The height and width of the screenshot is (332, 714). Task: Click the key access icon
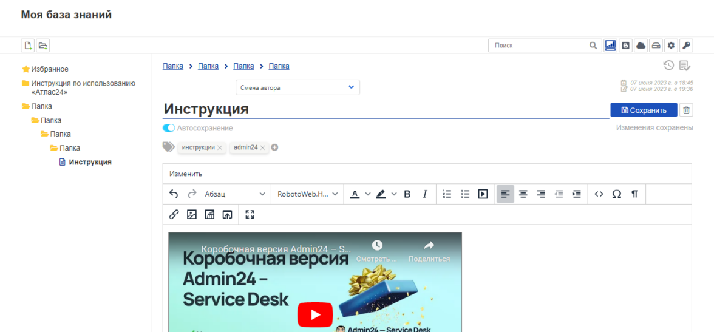click(x=686, y=46)
